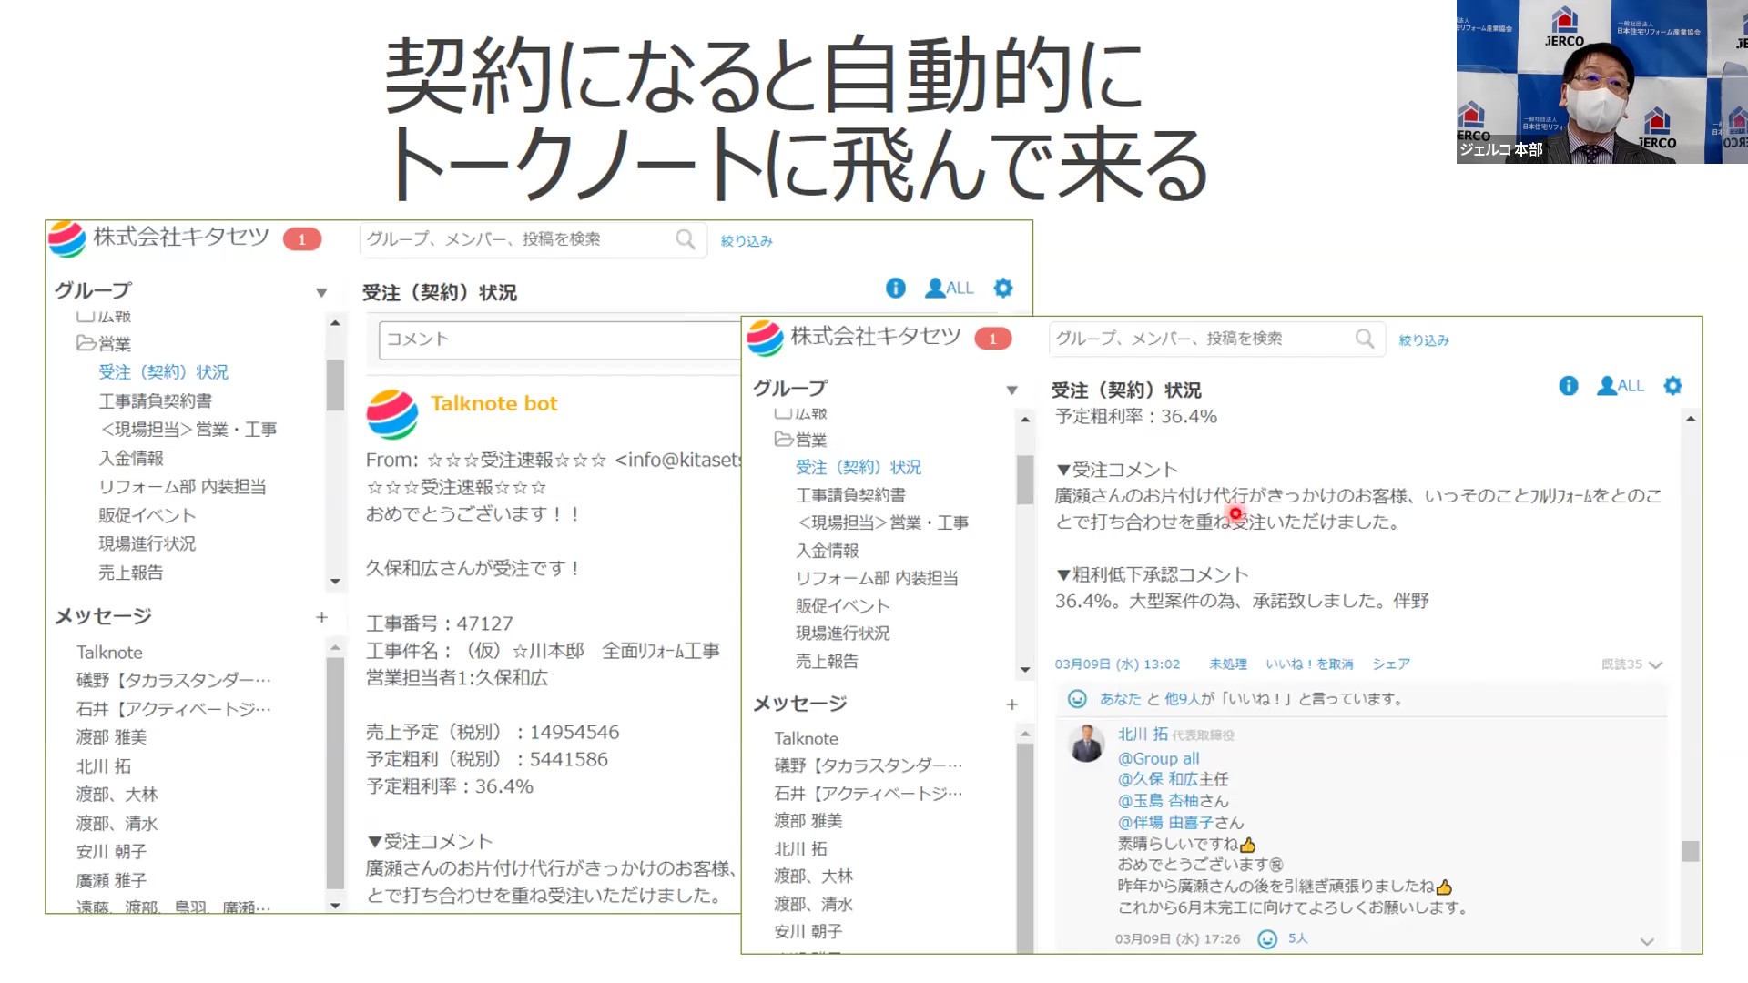Click the ジェルコ本部 video thumbnail
Image resolution: width=1748 pixels, height=983 pixels.
[1602, 82]
